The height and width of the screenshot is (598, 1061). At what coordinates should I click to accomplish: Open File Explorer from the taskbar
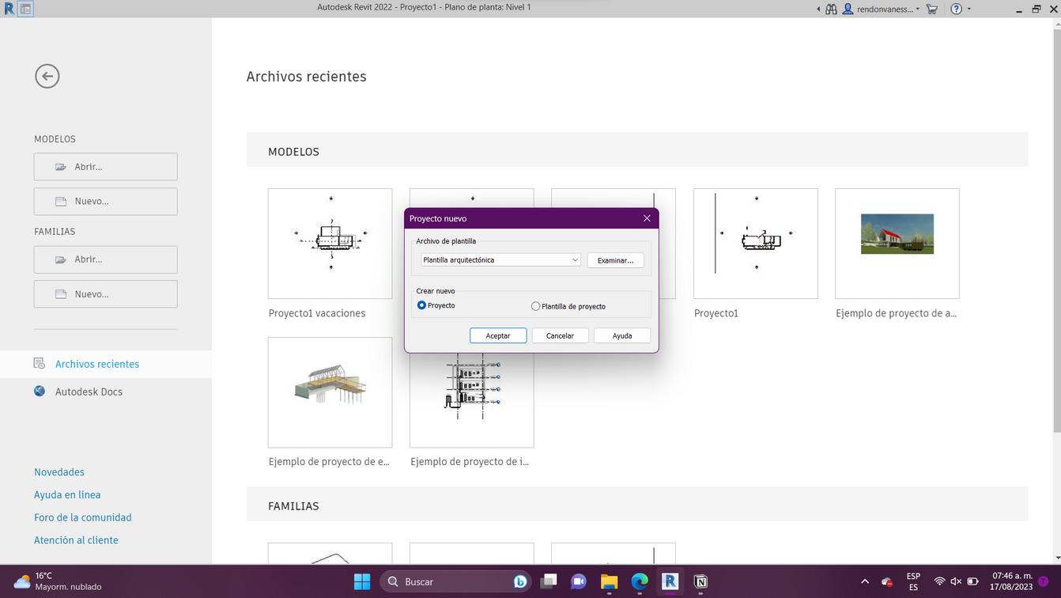609,581
